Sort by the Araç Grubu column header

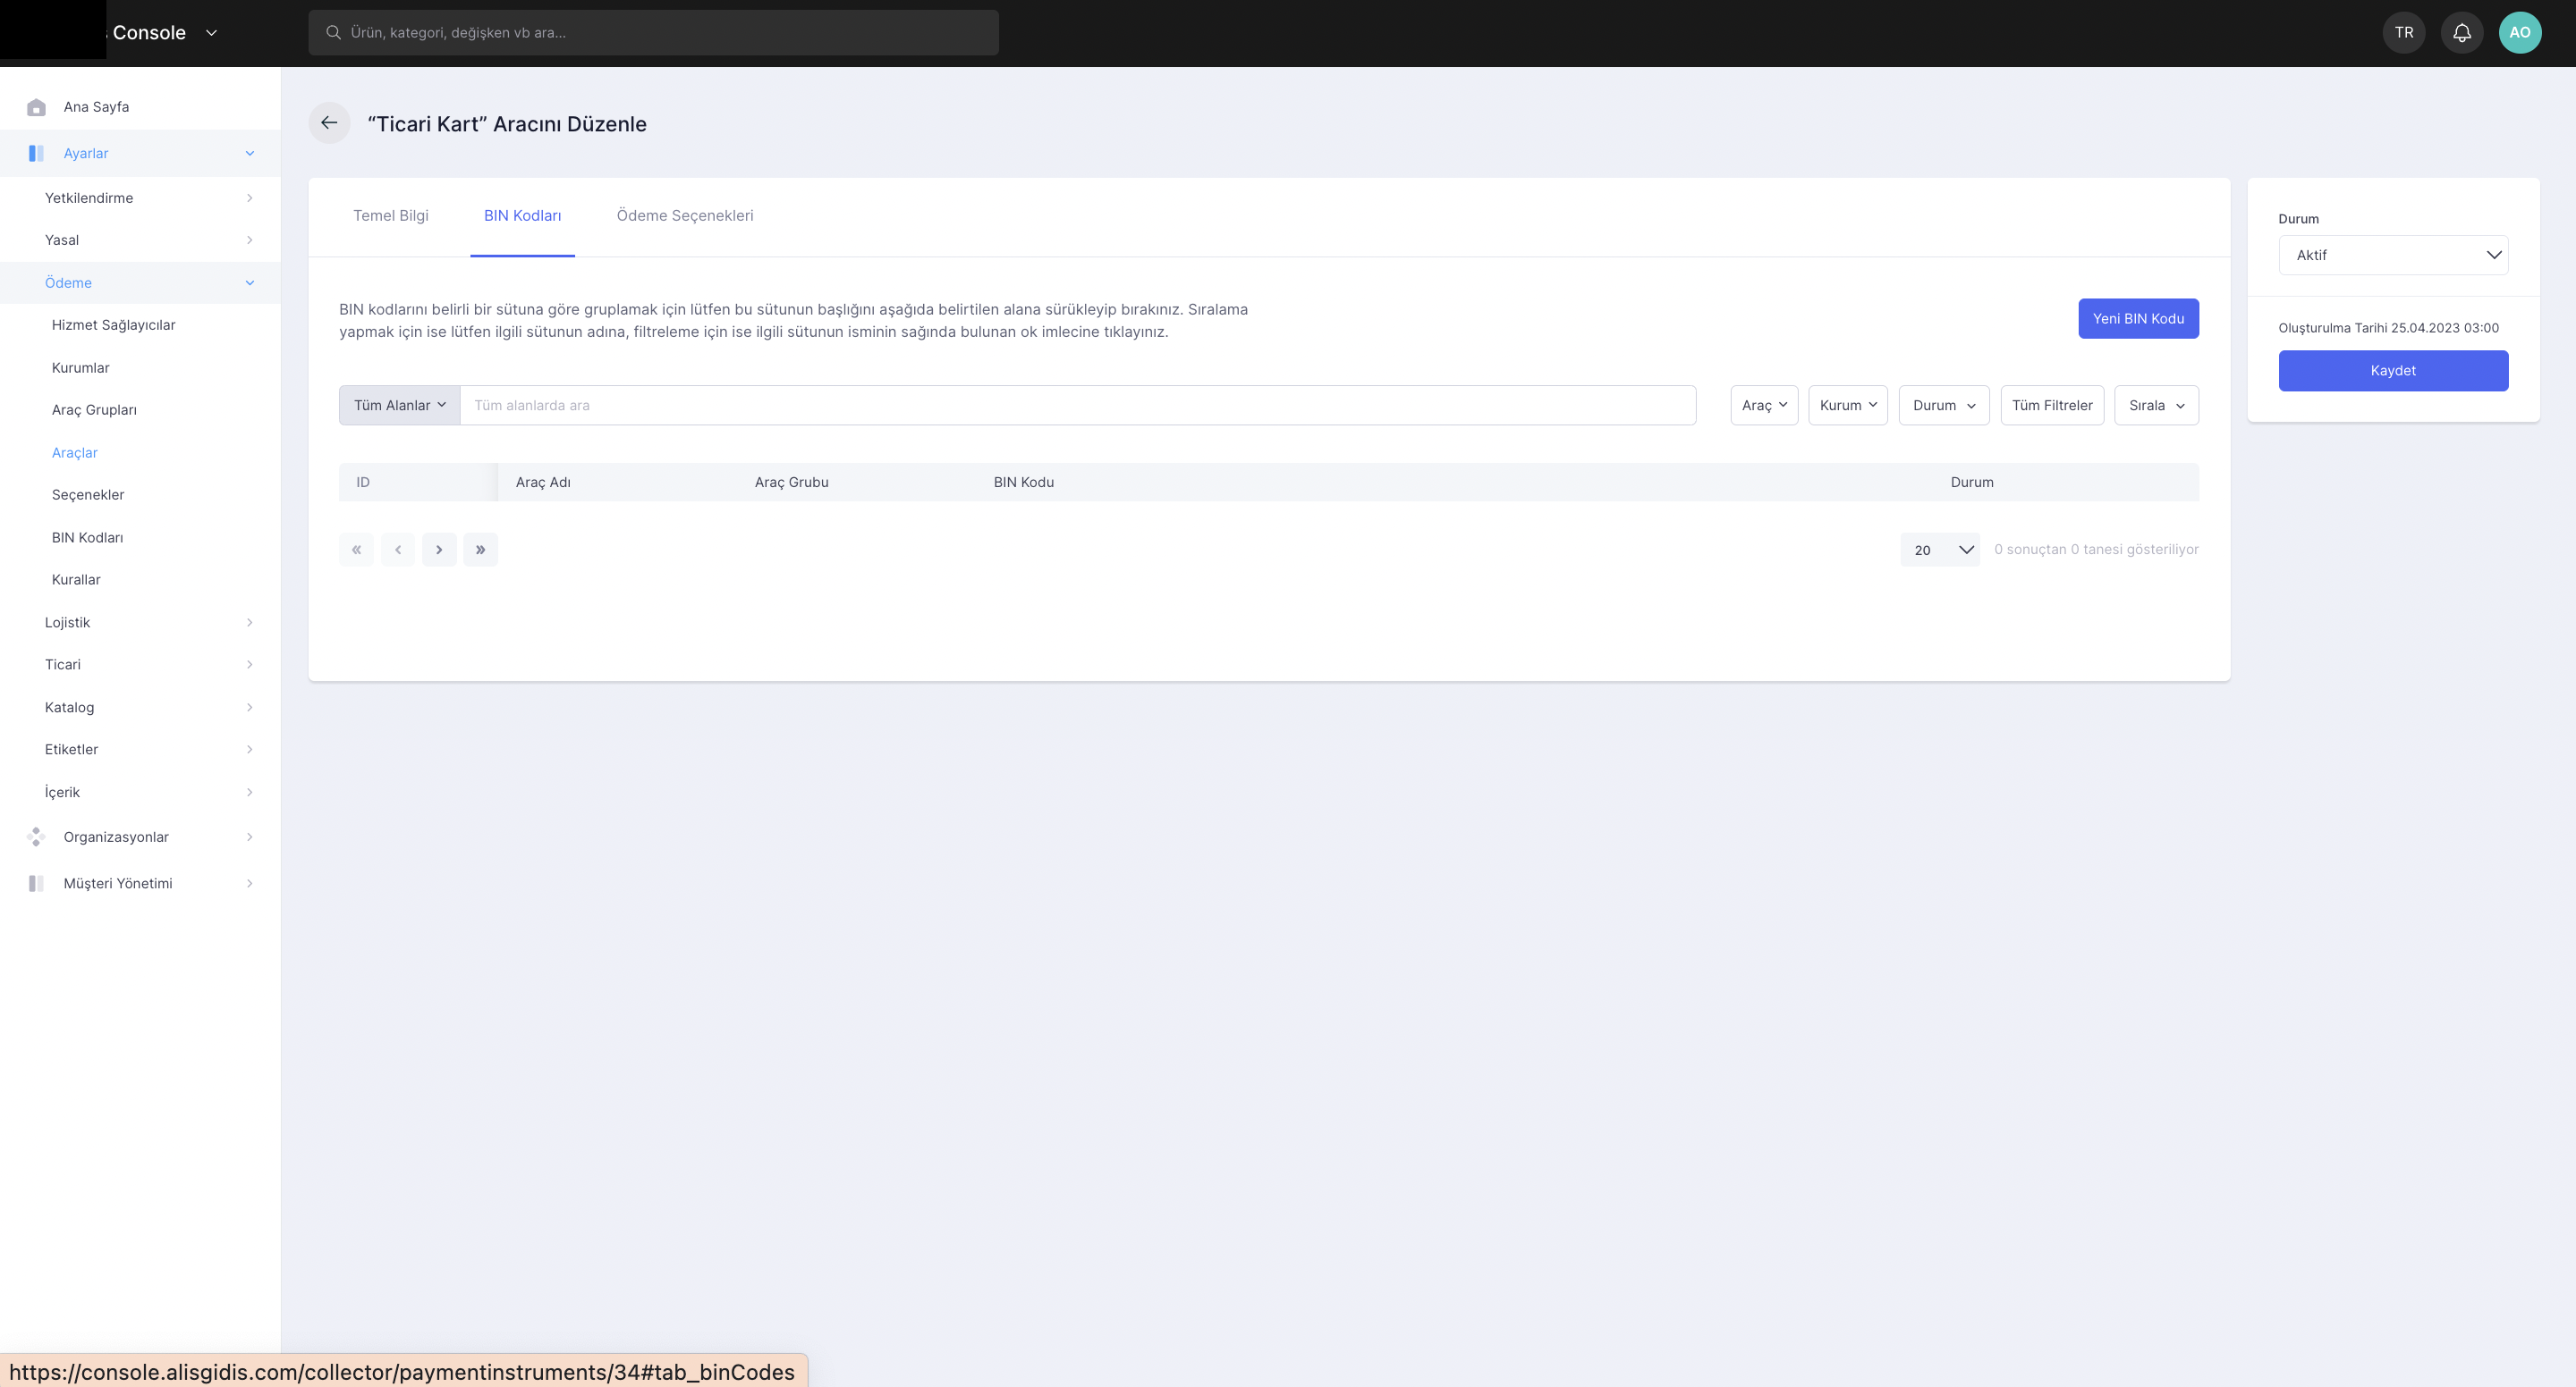791,483
